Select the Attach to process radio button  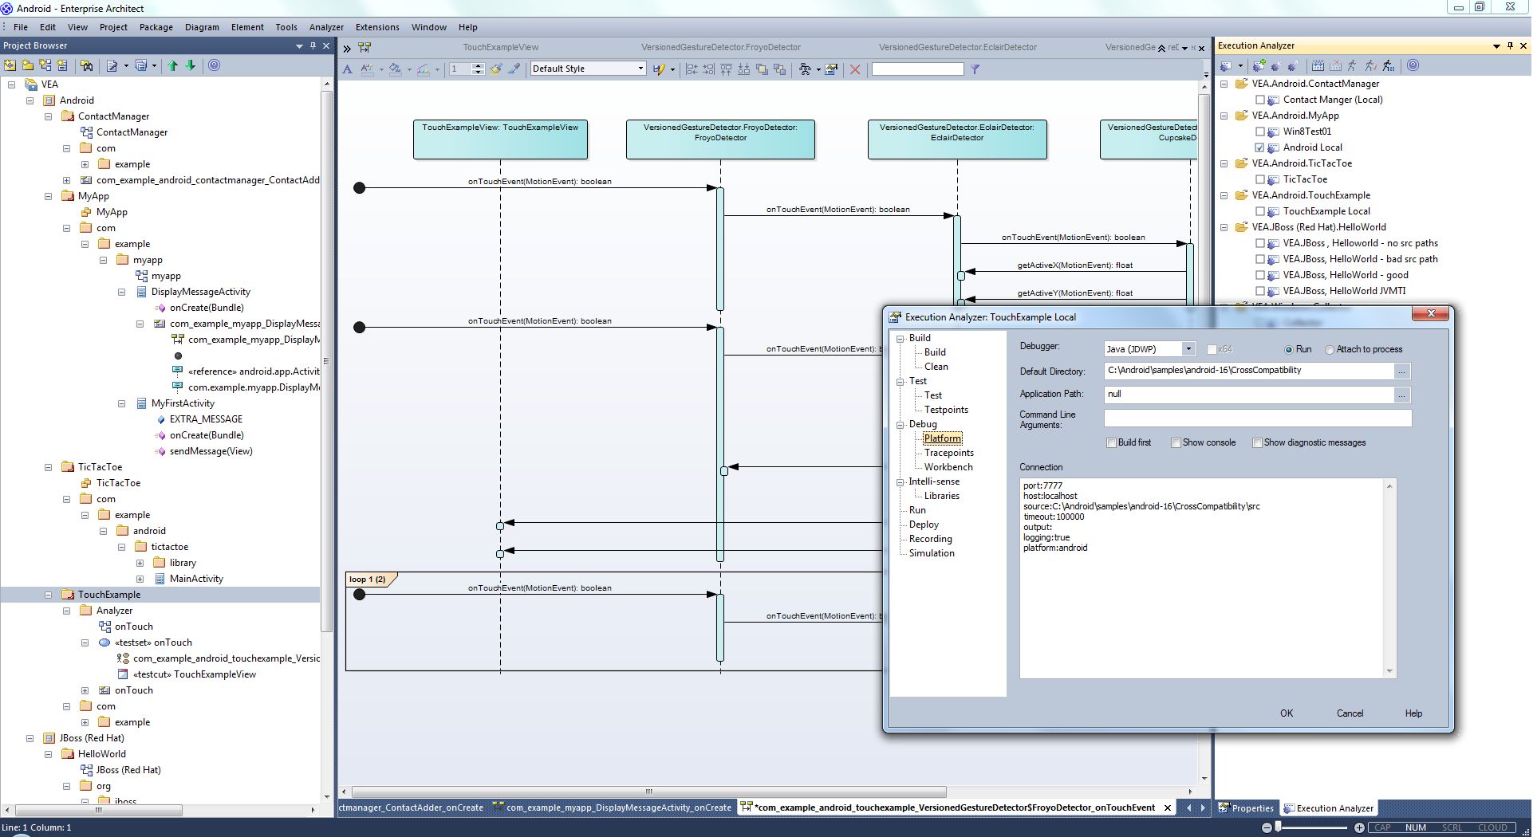[x=1330, y=350]
